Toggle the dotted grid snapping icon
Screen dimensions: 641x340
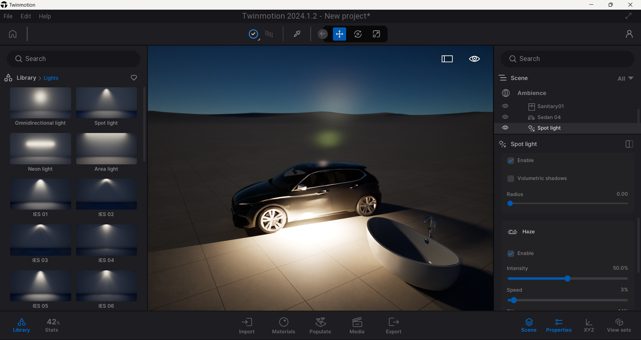(x=269, y=34)
